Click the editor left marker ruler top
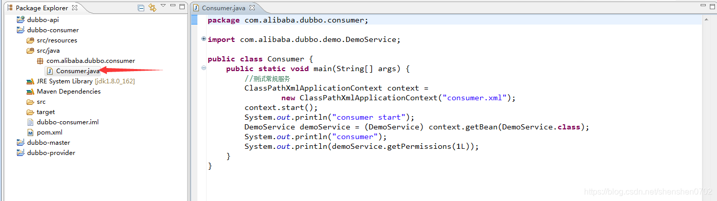 [x=194, y=20]
